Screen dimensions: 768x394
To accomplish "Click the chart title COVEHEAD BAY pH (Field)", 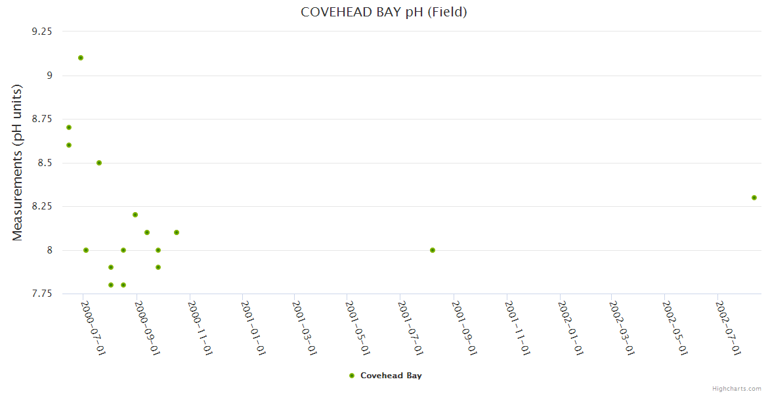I will tap(384, 12).
